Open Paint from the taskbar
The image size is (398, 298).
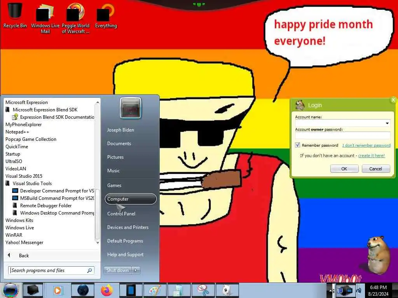[155, 290]
